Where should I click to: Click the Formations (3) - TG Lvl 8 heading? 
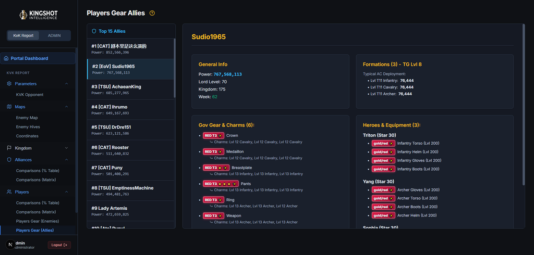tap(392, 64)
